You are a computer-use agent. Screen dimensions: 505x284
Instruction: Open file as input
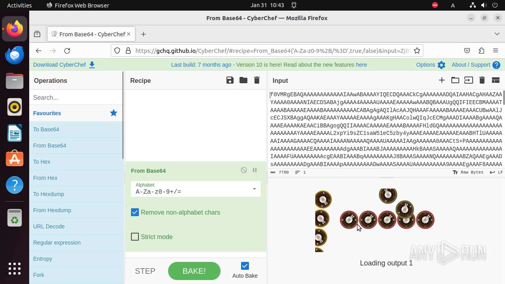(x=469, y=80)
